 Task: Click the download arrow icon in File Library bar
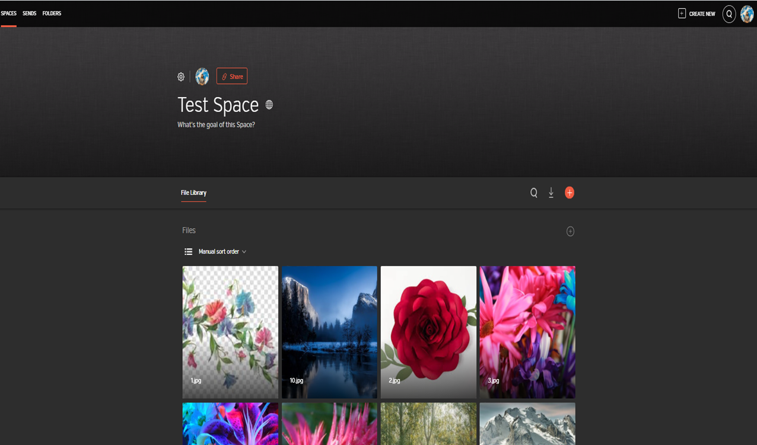[x=551, y=193]
